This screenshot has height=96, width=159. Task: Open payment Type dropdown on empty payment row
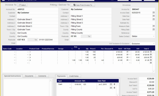(x=70, y=88)
